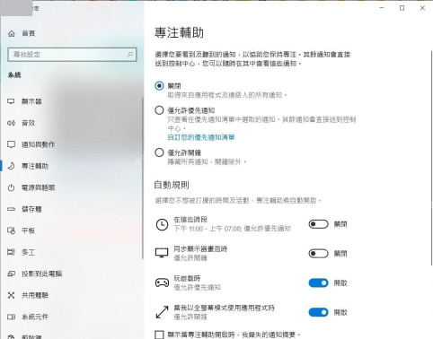Click the 系統 sidebar header
This screenshot has width=433, height=339.
click(x=14, y=75)
